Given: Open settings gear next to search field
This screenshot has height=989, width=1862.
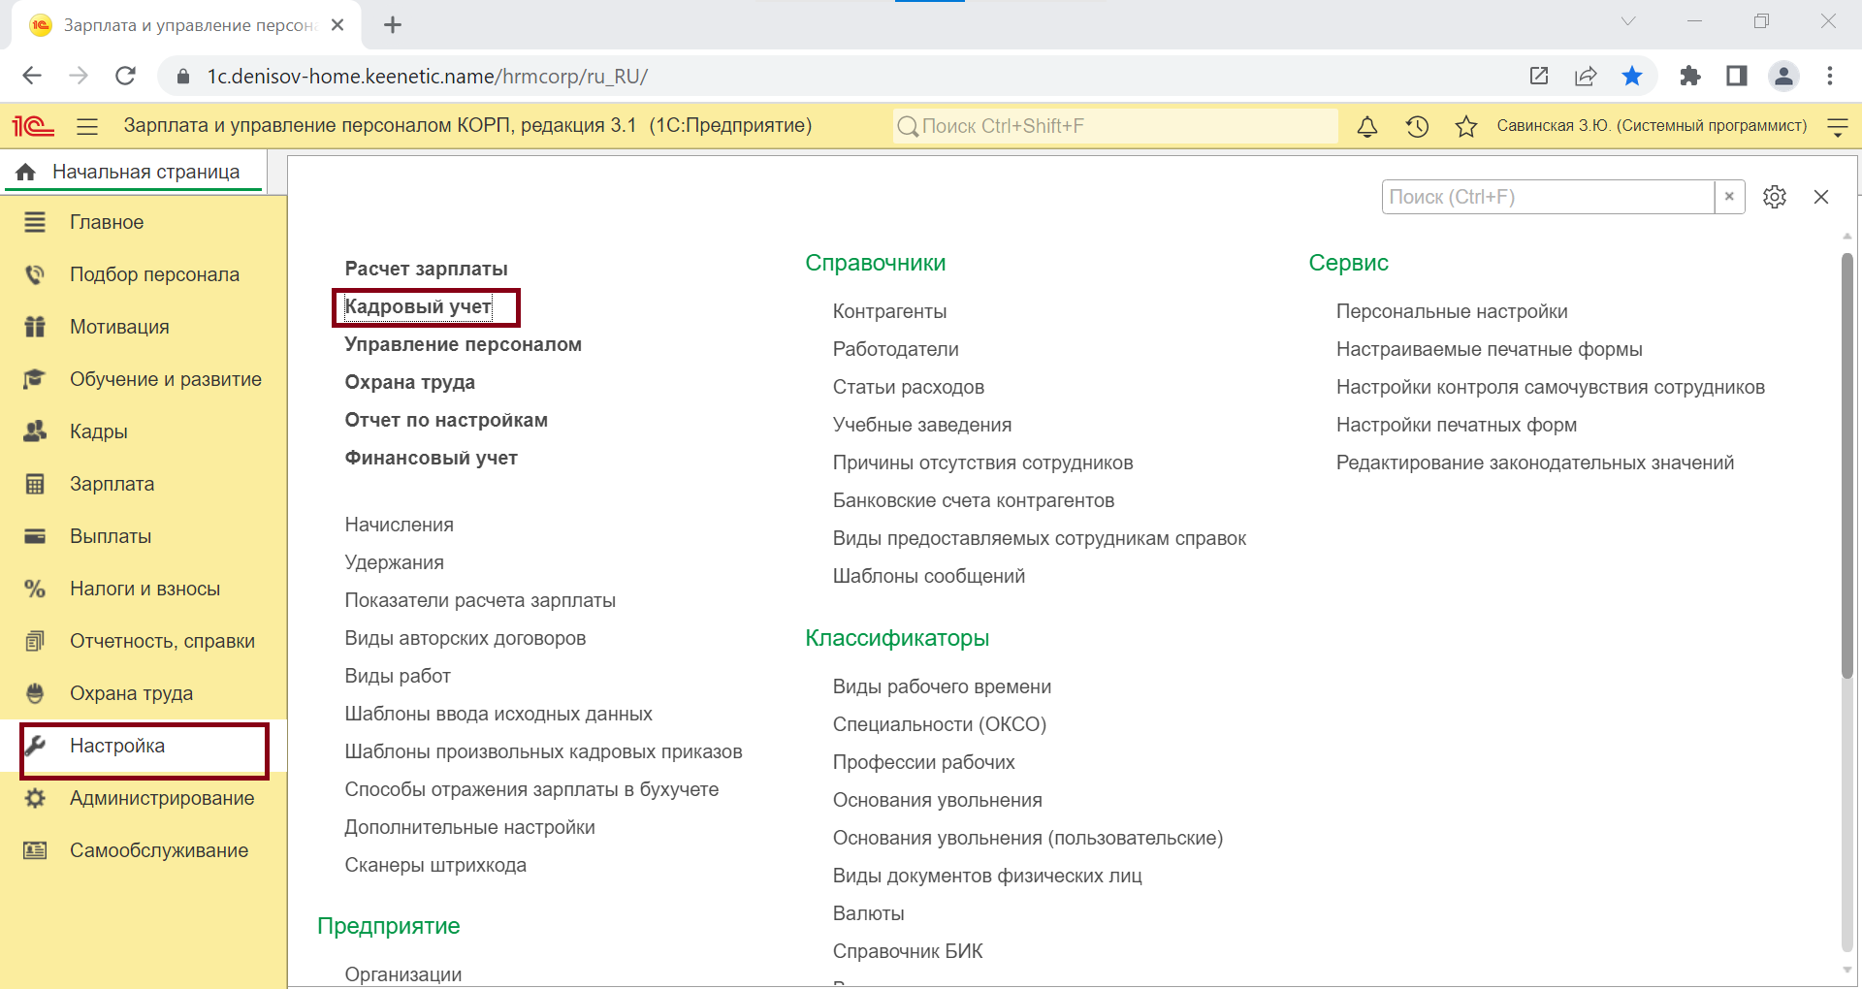Looking at the screenshot, I should click(1775, 197).
